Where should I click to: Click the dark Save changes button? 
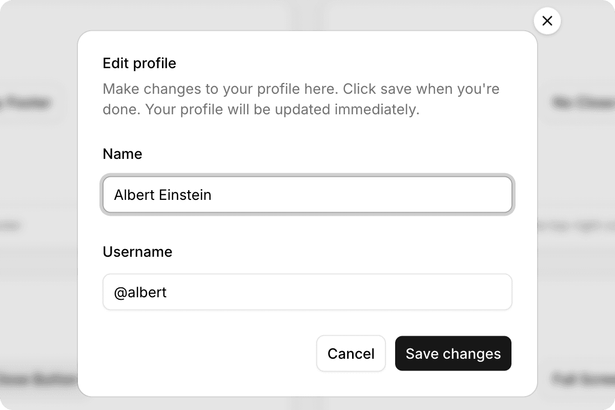[453, 354]
